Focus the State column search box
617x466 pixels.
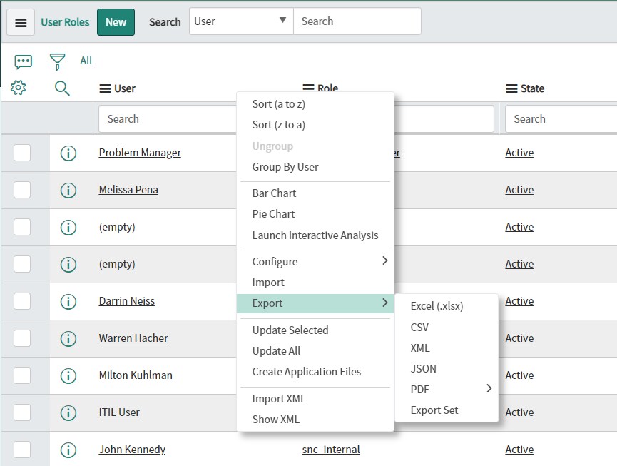coord(561,119)
